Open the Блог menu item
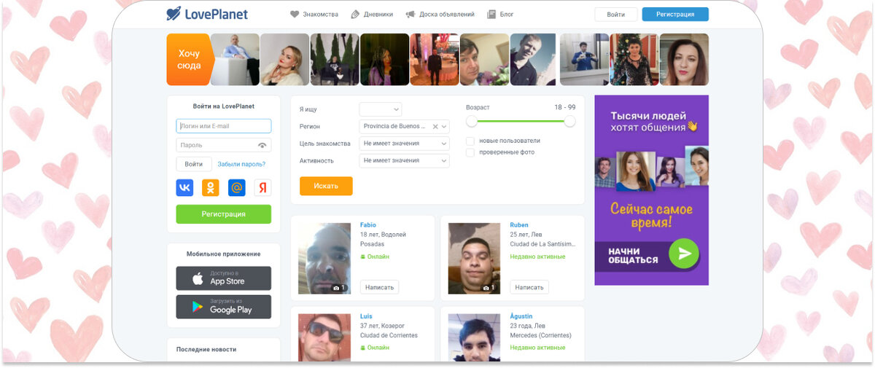The width and height of the screenshot is (875, 368). [x=500, y=14]
